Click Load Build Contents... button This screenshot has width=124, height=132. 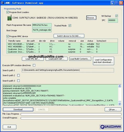[x=80, y=59]
